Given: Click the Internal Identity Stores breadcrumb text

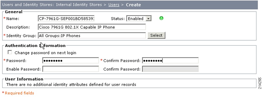Looking at the screenshot, I should [x=79, y=5].
